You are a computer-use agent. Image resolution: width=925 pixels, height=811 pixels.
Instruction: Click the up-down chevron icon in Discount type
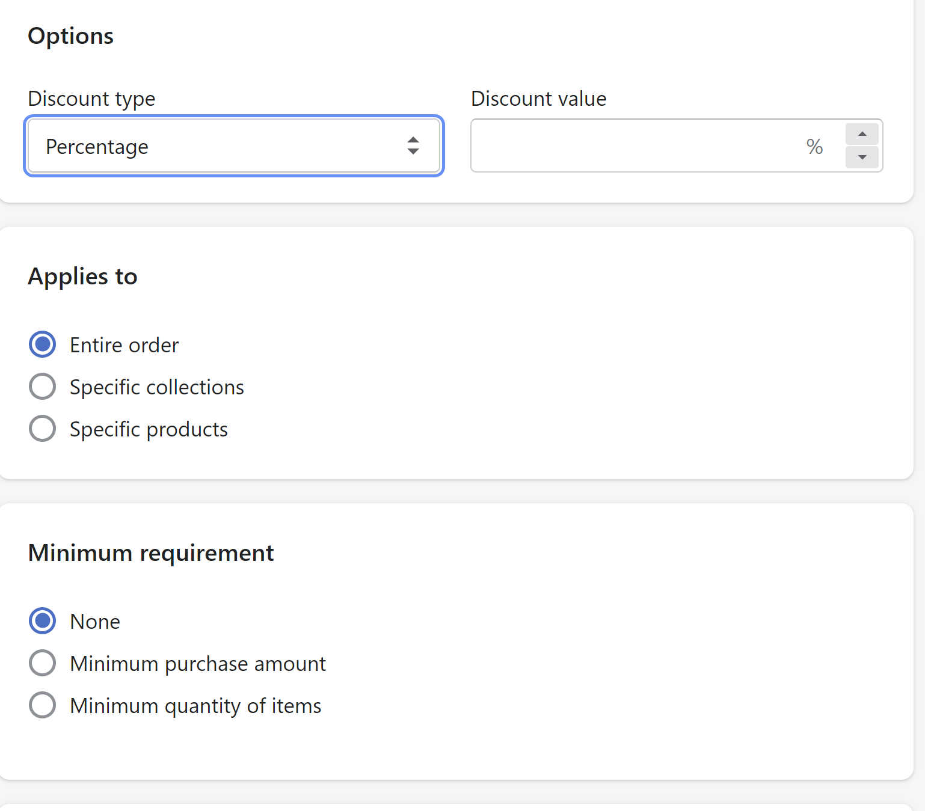click(413, 146)
